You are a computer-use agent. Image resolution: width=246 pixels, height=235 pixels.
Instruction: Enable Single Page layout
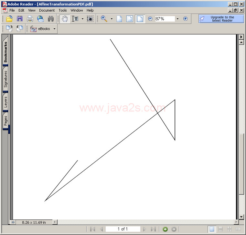click(212, 229)
